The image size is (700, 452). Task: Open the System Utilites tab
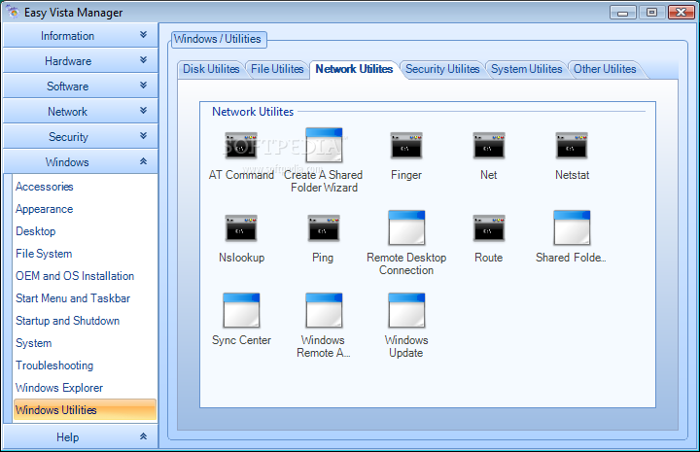(x=526, y=69)
